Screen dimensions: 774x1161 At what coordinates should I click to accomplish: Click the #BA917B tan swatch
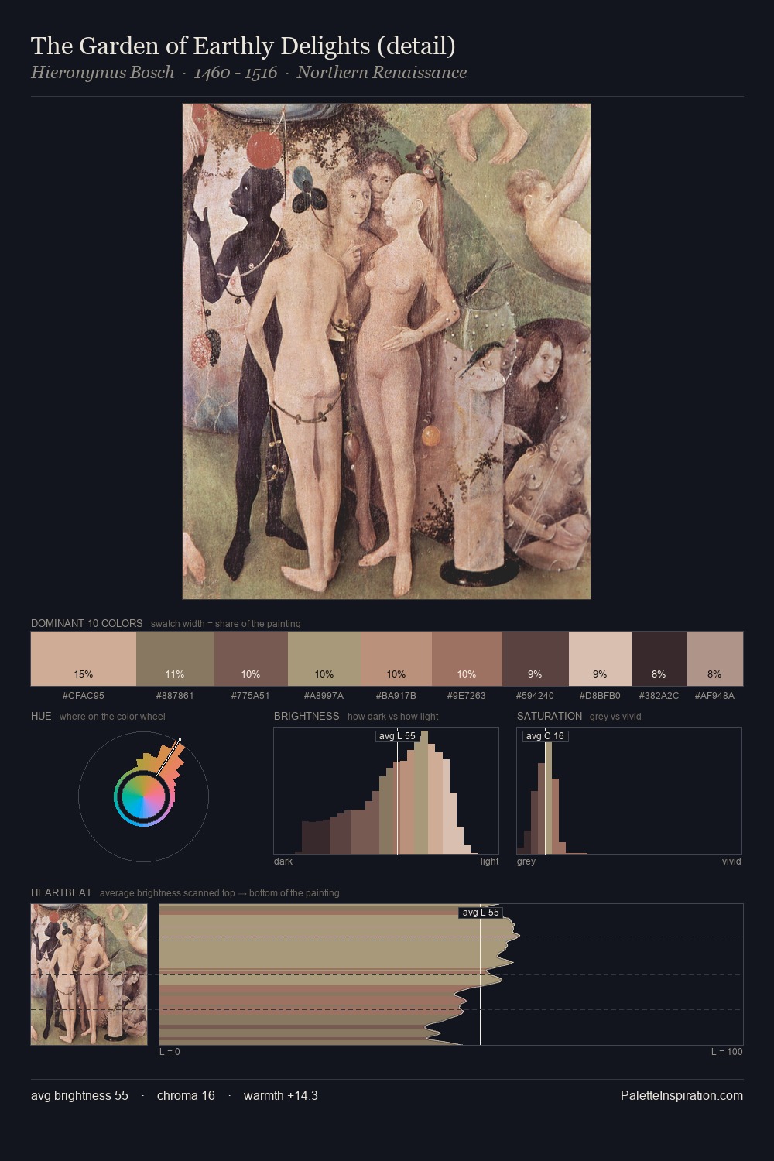[396, 659]
